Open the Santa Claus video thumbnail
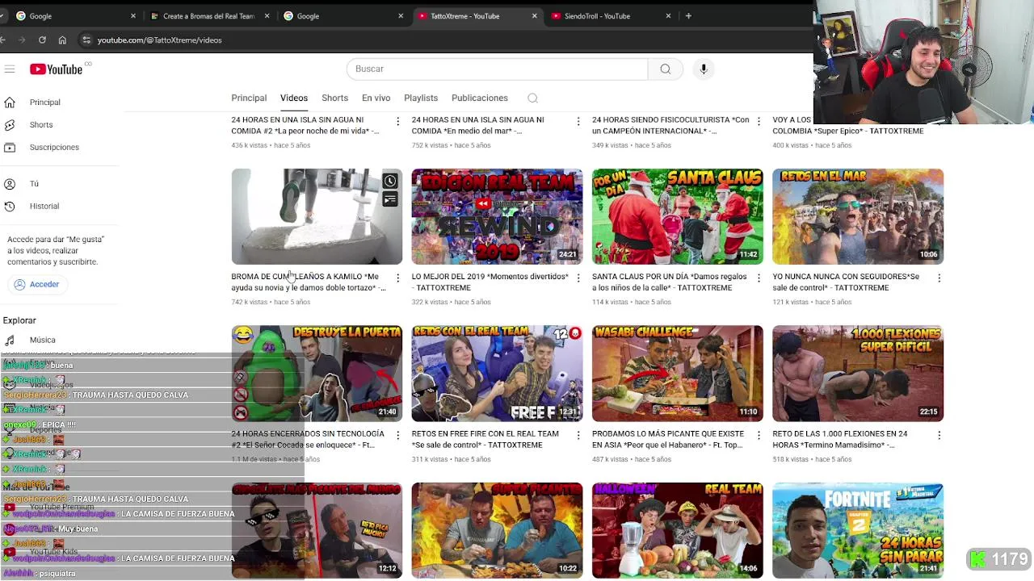The width and height of the screenshot is (1034, 581). pos(677,216)
